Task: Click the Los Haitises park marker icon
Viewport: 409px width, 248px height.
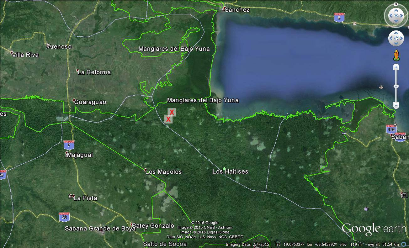Action: (224, 169)
